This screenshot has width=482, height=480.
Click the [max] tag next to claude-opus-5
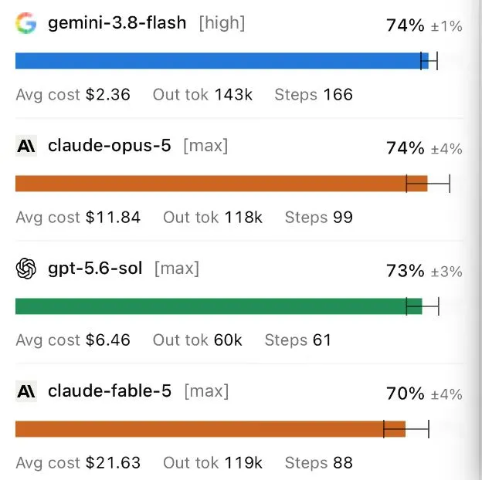pos(205,146)
